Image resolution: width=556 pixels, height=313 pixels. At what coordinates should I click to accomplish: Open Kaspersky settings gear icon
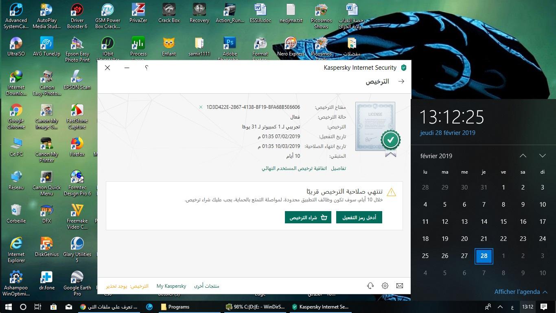point(385,286)
